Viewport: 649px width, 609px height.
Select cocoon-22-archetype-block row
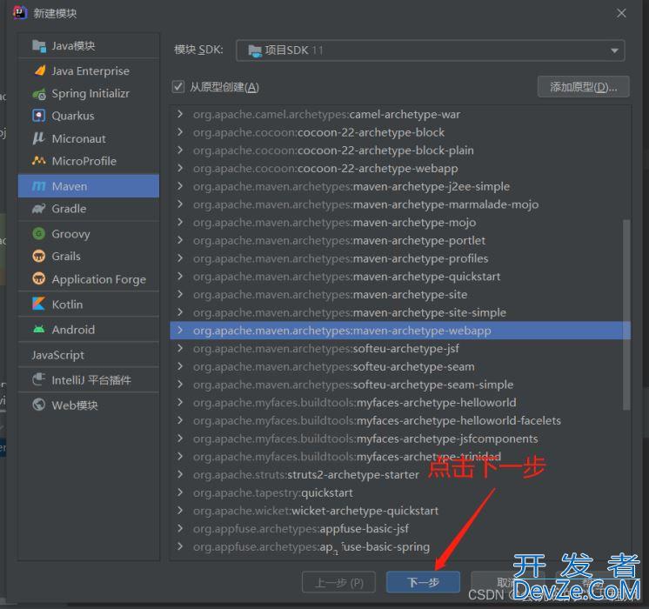(x=400, y=132)
